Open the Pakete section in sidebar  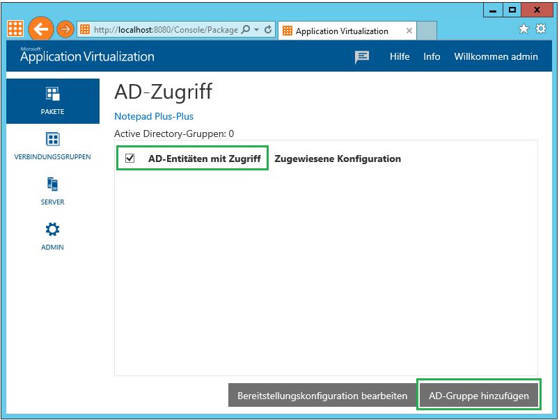click(x=53, y=101)
